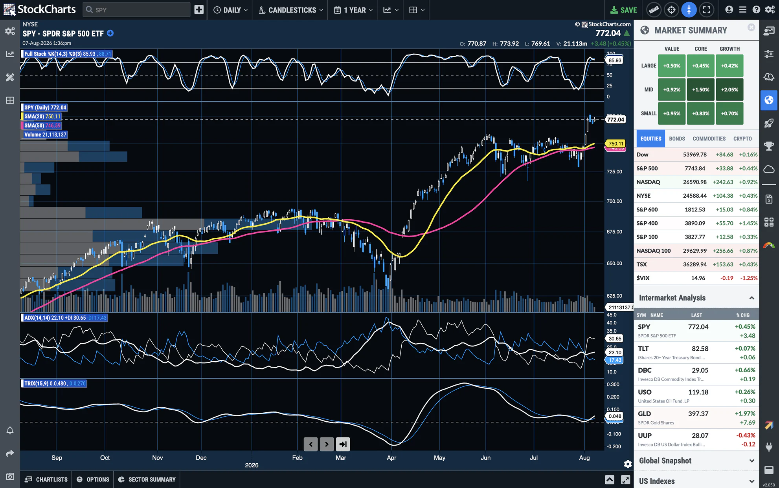Open the Daily period dropdown

[x=231, y=10]
